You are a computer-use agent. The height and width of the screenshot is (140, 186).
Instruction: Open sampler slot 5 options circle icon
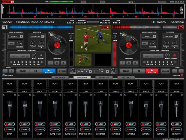point(76,95)
